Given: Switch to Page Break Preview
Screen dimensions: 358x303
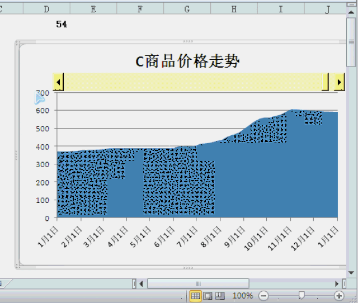Looking at the screenshot, I should 220,296.
